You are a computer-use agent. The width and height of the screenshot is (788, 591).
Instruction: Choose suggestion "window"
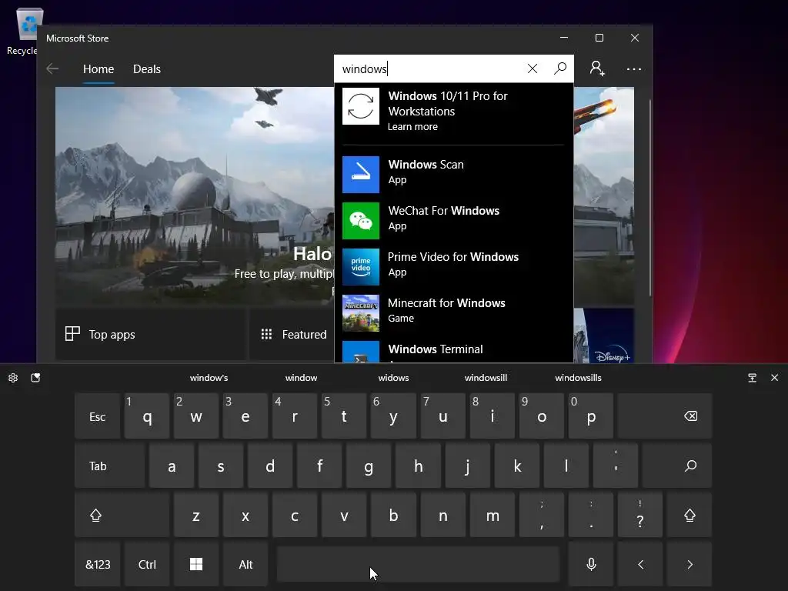301,378
